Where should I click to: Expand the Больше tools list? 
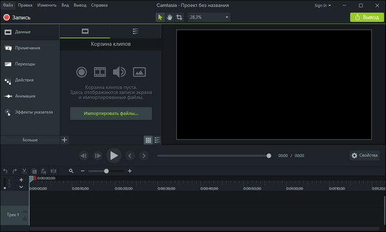point(30,139)
